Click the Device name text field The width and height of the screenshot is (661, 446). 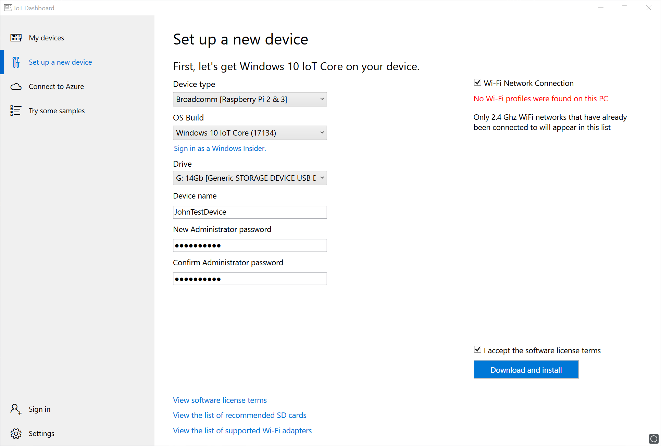(x=250, y=212)
